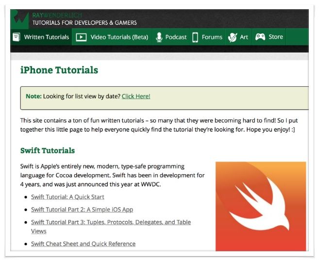Go to the Podcast label
The height and width of the screenshot is (261, 319).
[x=176, y=37]
